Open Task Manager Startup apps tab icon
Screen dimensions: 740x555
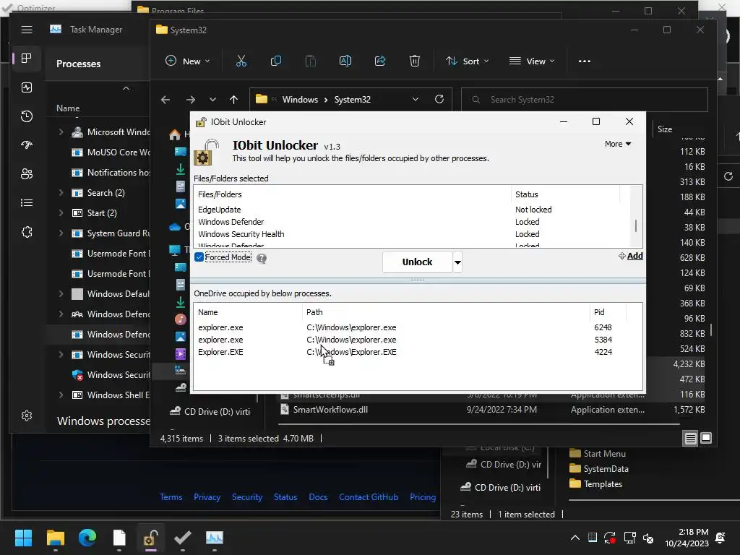pos(27,145)
